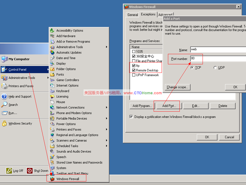The image size is (246, 185).
Task: Click Sounds and Audio Devices icon
Action: tap(52, 151)
